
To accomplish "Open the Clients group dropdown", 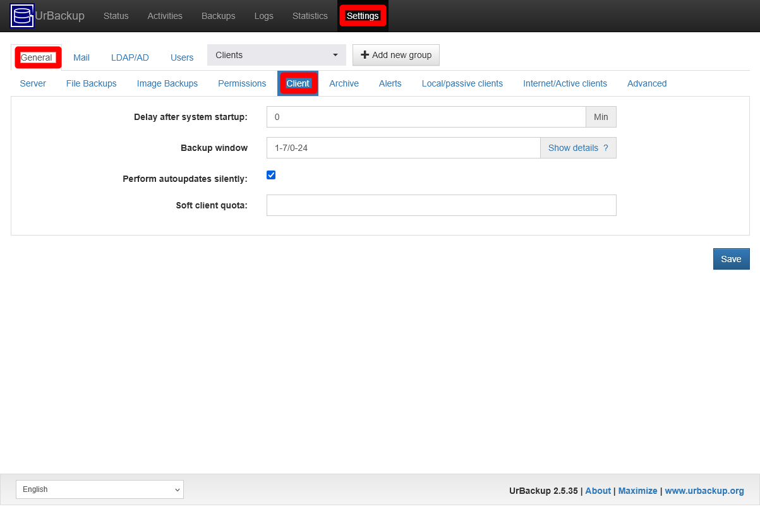I will [276, 55].
